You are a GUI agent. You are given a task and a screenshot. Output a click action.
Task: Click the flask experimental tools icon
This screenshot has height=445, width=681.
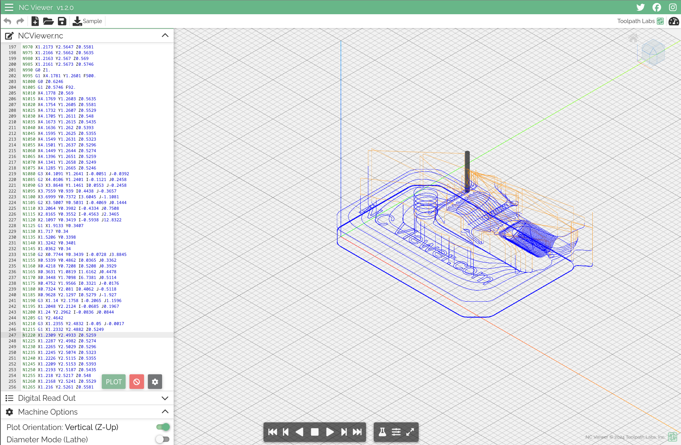(383, 432)
